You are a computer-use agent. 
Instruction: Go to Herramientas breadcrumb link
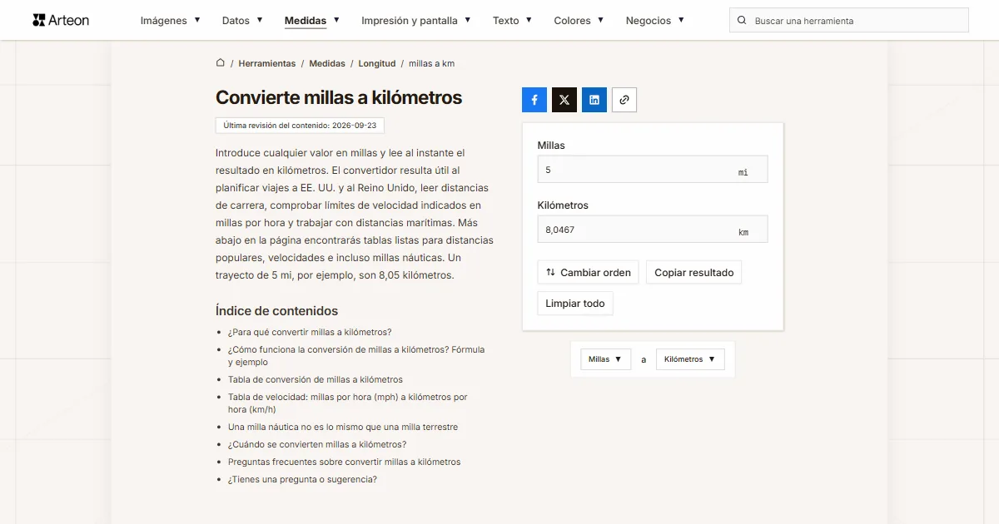(x=267, y=63)
